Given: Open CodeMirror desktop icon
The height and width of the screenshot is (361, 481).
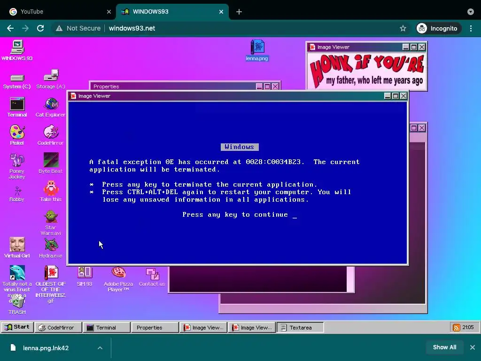Looking at the screenshot, I should (x=51, y=135).
